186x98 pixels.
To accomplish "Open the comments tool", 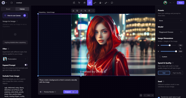I will tap(112, 3).
